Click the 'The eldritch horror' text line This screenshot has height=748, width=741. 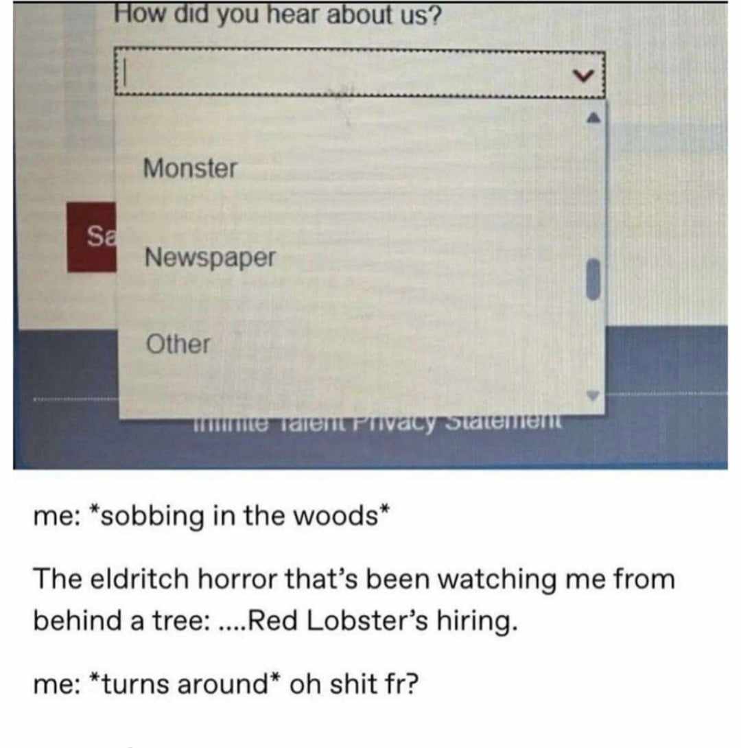[354, 578]
